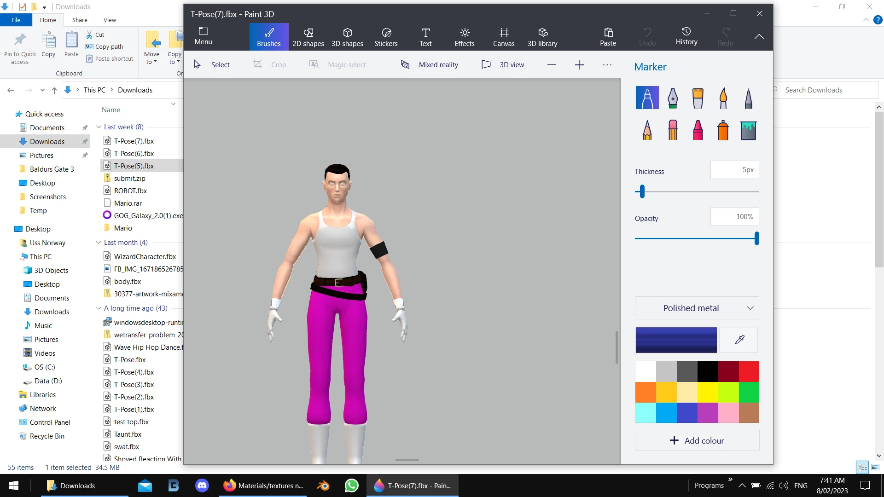Open the Polished metal material dropdown
884x497 pixels.
(697, 308)
